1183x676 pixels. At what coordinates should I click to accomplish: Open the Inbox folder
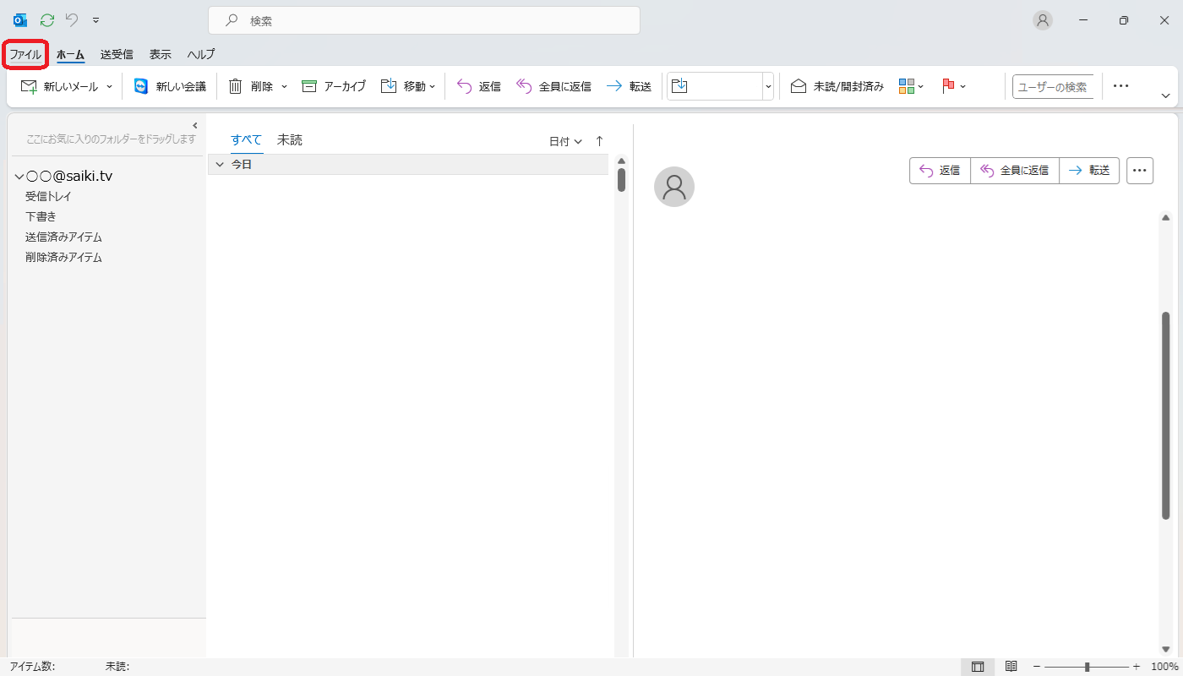coord(48,196)
